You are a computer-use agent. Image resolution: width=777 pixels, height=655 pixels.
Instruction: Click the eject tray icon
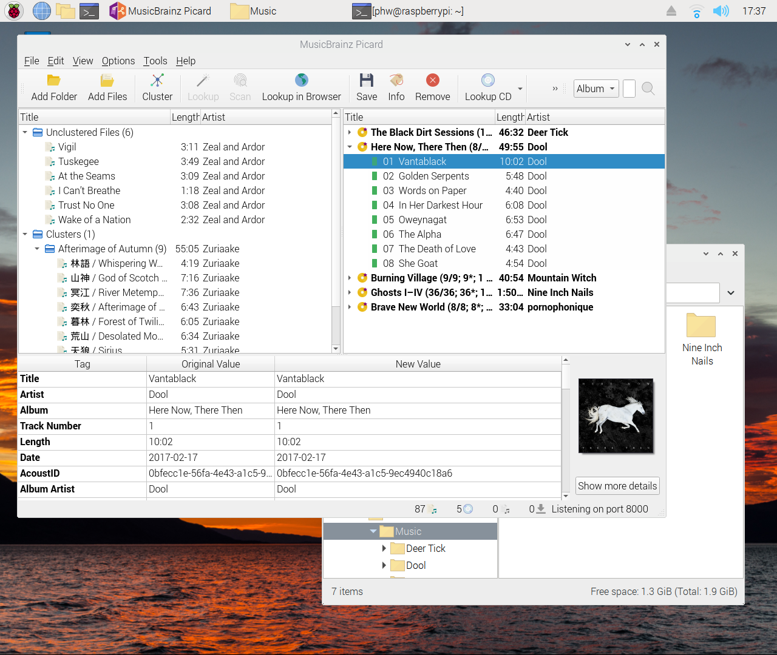click(x=671, y=11)
